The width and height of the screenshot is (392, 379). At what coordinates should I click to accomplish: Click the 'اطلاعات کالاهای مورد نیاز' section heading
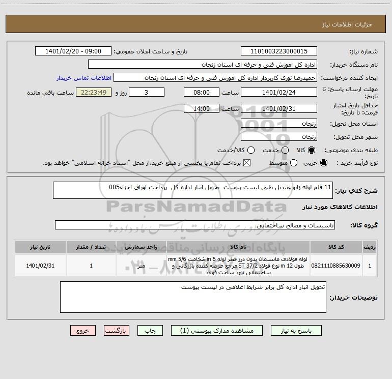pyautogui.click(x=340, y=207)
